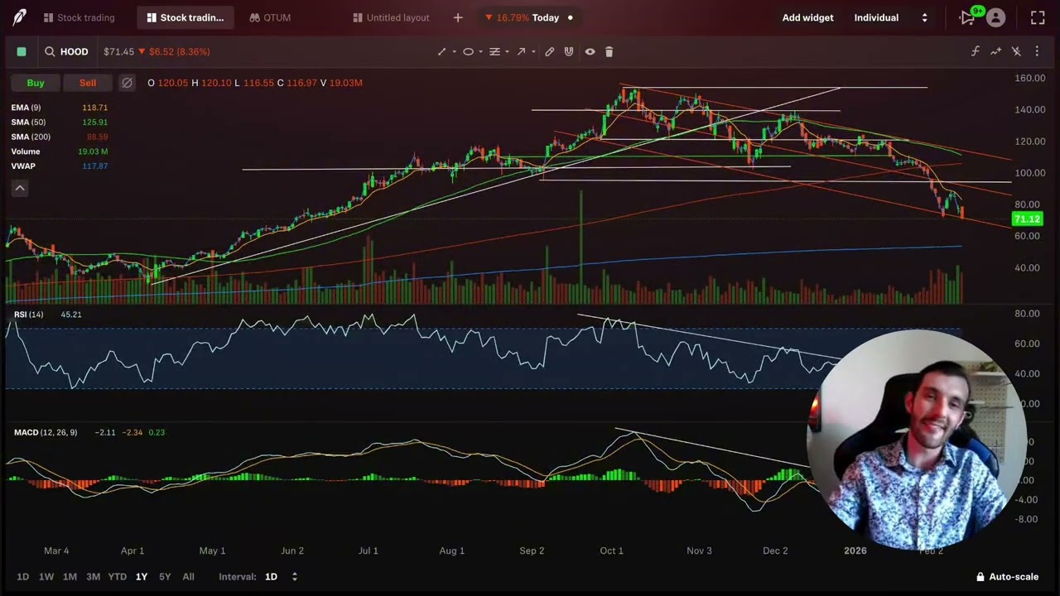Click the HOOD ticker symbol field

point(74,51)
